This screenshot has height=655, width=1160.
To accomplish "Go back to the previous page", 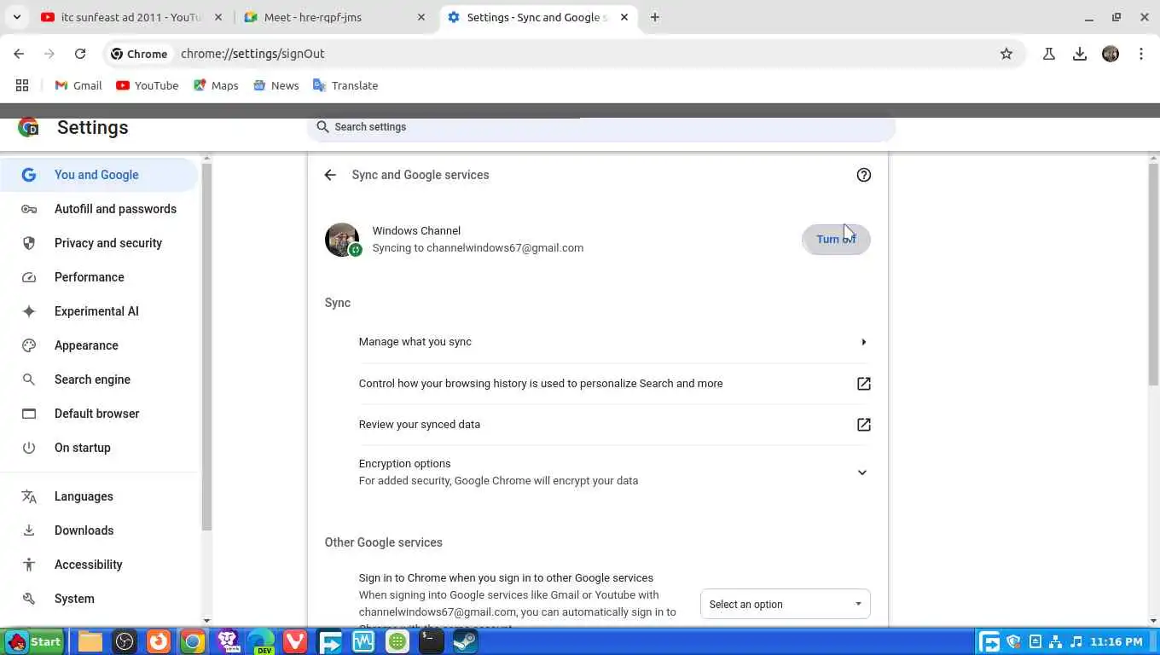I will pyautogui.click(x=19, y=54).
